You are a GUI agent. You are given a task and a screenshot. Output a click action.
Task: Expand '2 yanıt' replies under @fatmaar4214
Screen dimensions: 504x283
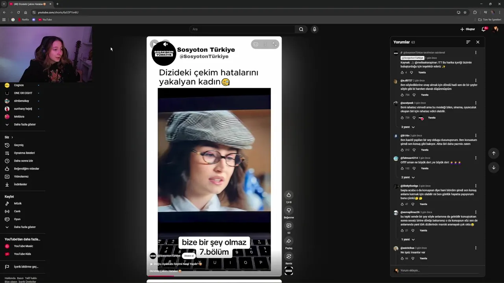point(408,177)
